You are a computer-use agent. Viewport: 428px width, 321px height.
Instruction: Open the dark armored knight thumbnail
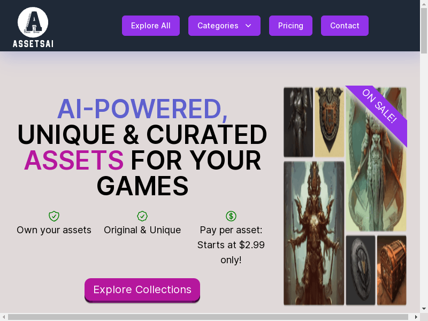click(x=299, y=122)
